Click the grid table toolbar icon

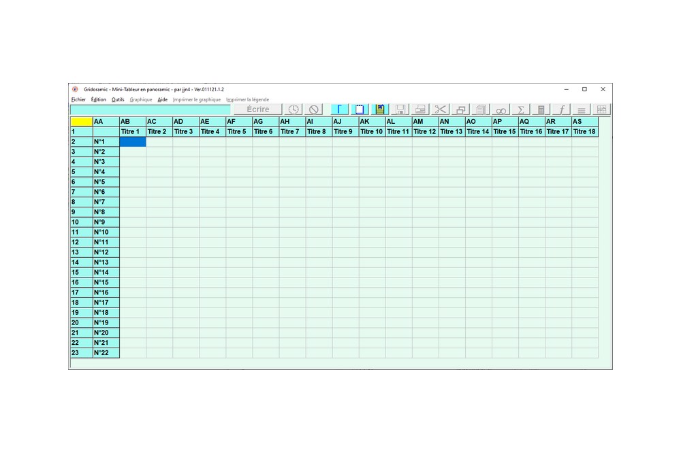[601, 110]
